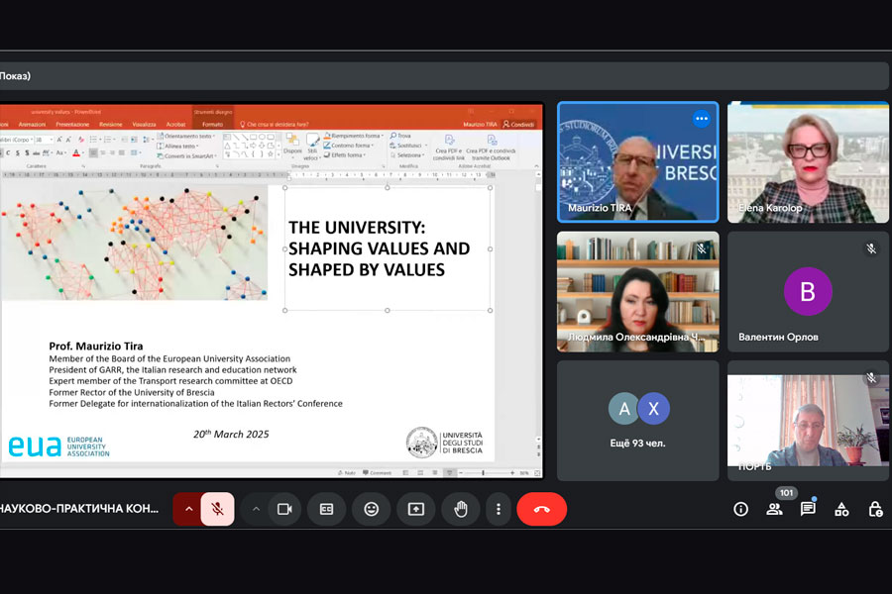Open video settings arrow beside the camera
This screenshot has height=594, width=892.
point(256,509)
